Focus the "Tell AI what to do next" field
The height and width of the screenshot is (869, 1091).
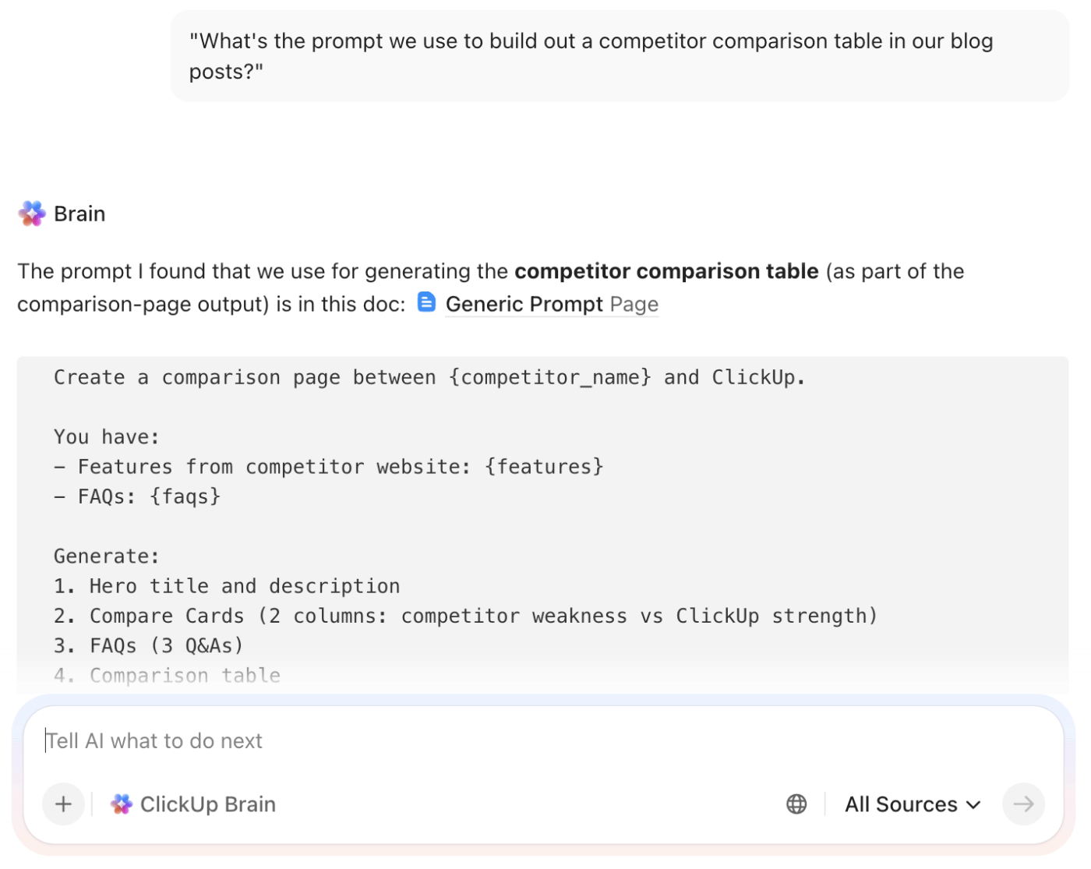pyautogui.click(x=468, y=740)
